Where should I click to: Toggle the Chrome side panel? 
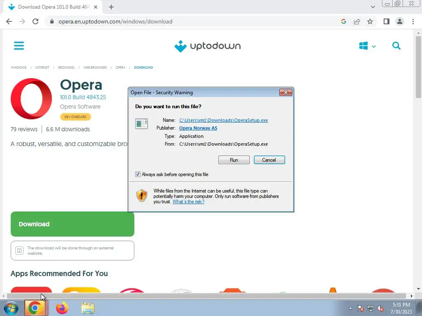tap(387, 21)
